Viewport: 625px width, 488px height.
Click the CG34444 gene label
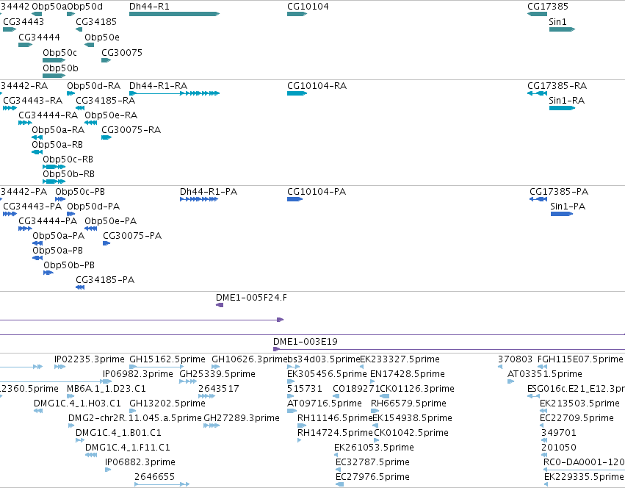click(39, 37)
